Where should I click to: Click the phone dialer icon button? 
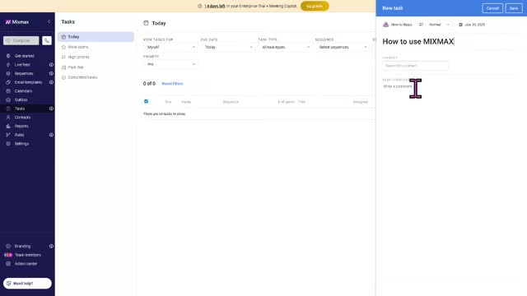[47, 40]
